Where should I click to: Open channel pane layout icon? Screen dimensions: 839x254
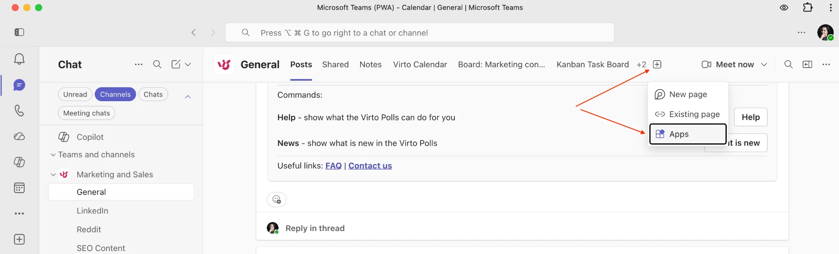(x=807, y=64)
